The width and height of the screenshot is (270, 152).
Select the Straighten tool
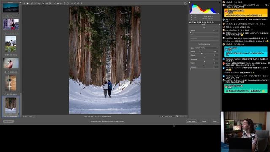coord(46,3)
